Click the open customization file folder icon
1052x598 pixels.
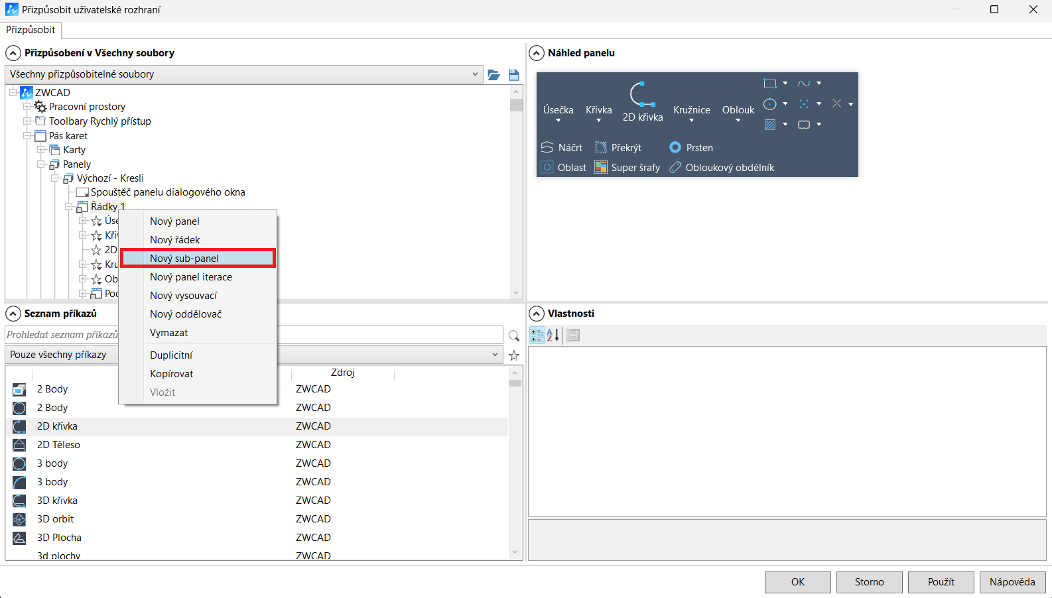(x=493, y=75)
